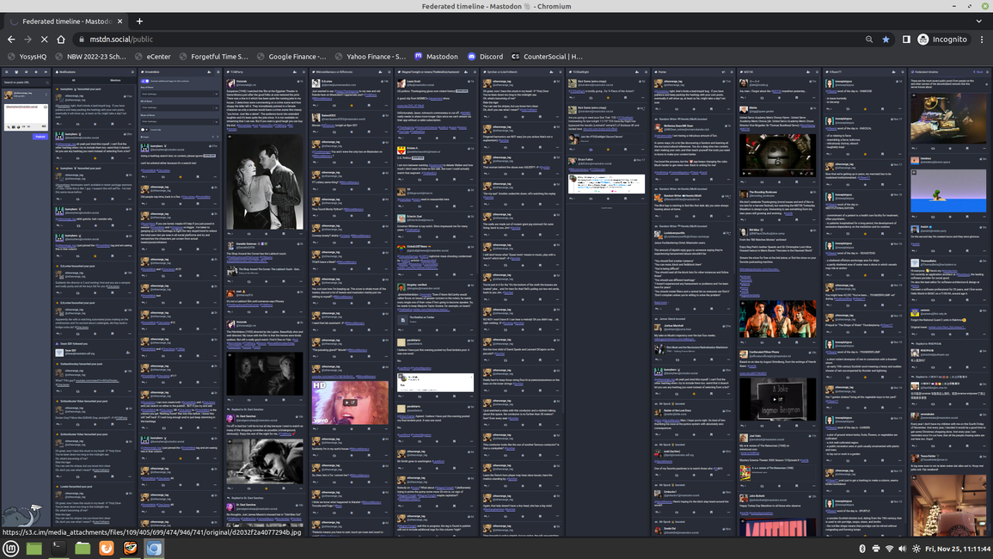Open the side panel icon in Chromium toolbar
The width and height of the screenshot is (993, 559).
pos(906,40)
